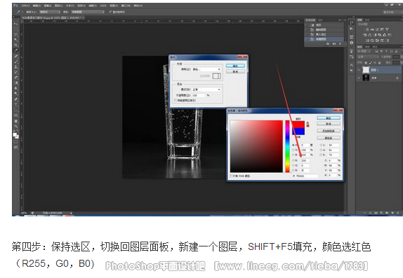Select the Brush tool in left toolbar
403x278 pixels.
click(x=16, y=62)
